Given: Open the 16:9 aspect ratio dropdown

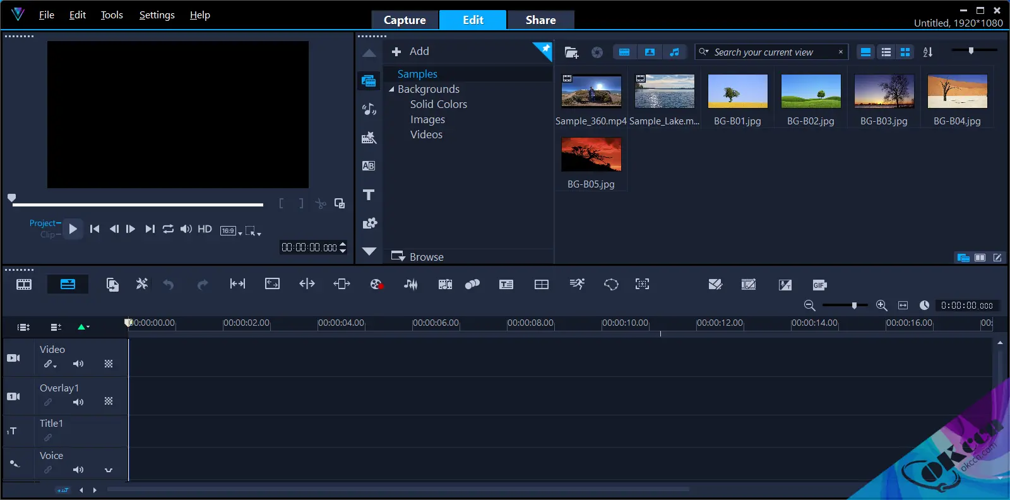Looking at the screenshot, I should (x=231, y=231).
